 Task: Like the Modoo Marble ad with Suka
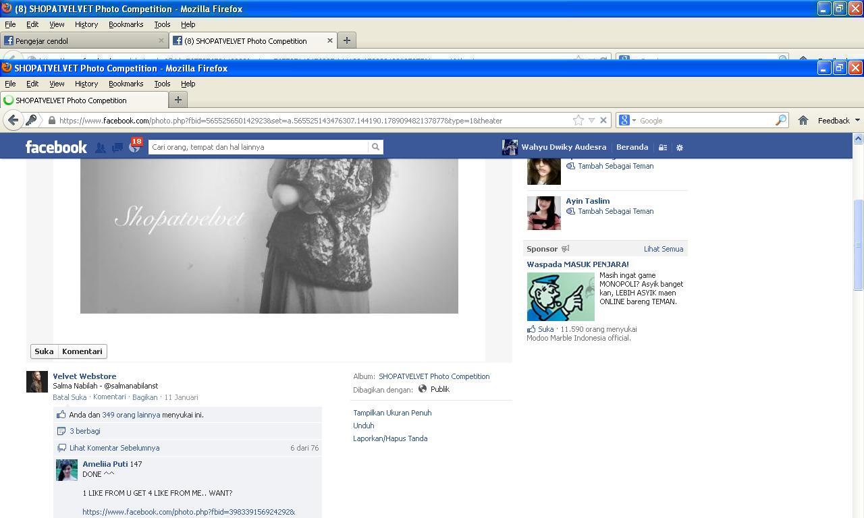(545, 329)
